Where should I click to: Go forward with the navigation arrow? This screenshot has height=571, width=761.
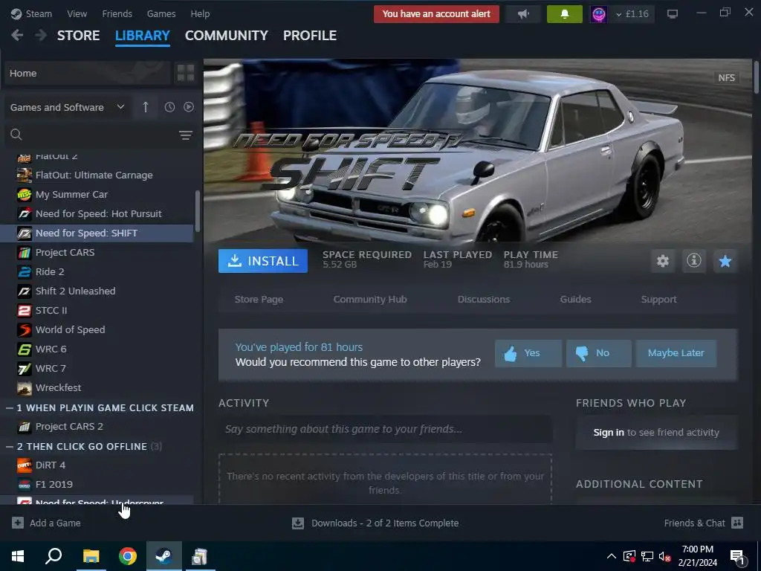point(41,36)
